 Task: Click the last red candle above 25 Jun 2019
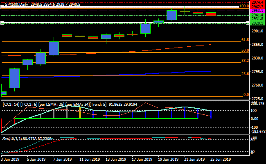211,14
